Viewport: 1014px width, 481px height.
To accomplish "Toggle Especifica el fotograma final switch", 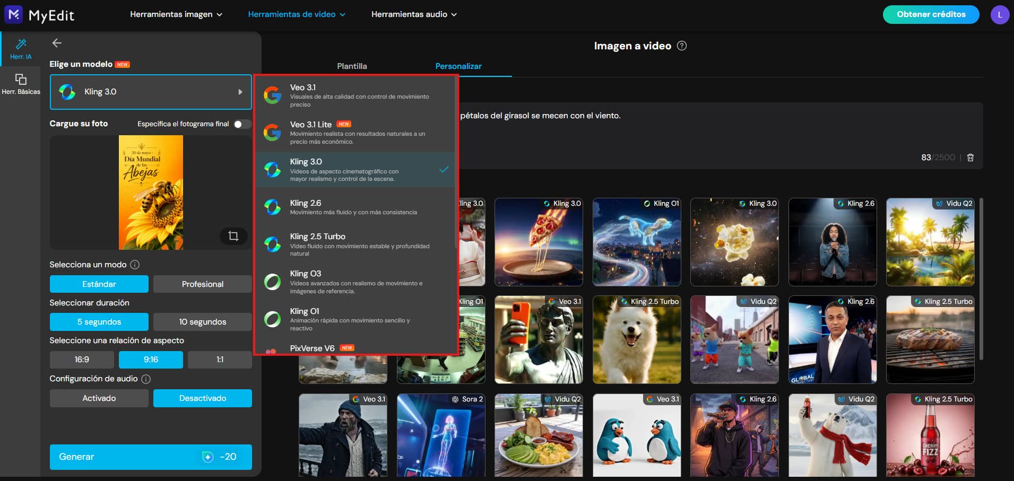I will [x=242, y=124].
